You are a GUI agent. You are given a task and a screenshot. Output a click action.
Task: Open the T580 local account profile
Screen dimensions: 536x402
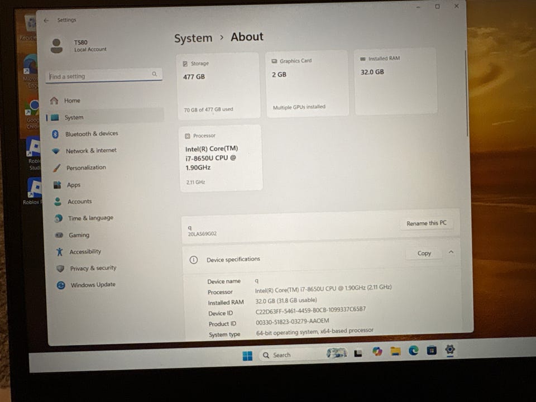79,46
